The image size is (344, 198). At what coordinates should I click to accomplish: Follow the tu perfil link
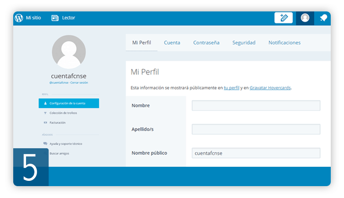pyautogui.click(x=232, y=88)
